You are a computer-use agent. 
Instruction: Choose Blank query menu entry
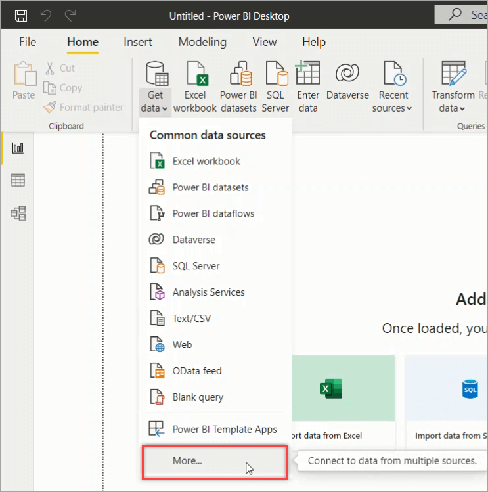[215, 397]
